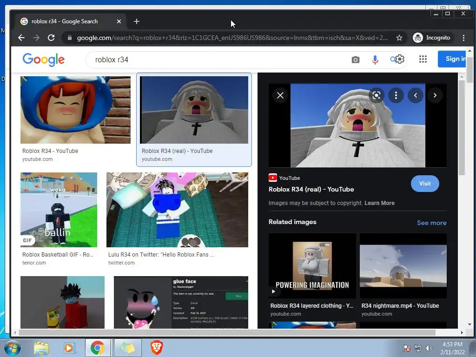The width and height of the screenshot is (476, 357).
Task: Click the Google logo
Action: (x=43, y=59)
